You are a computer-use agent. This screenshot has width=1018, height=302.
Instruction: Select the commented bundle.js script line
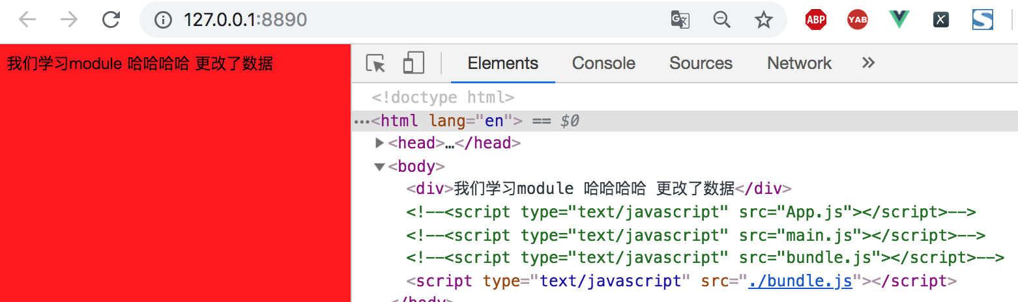705,258
